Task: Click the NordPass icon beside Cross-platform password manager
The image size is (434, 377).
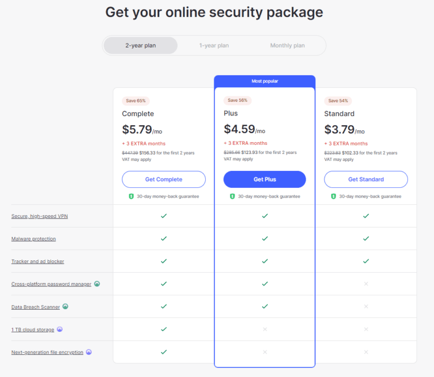Action: point(97,284)
